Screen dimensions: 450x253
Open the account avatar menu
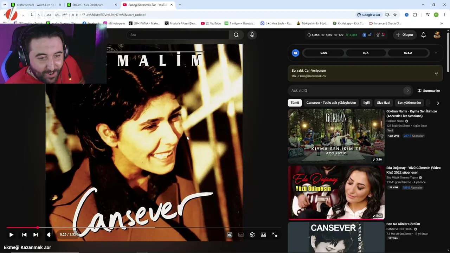437,35
